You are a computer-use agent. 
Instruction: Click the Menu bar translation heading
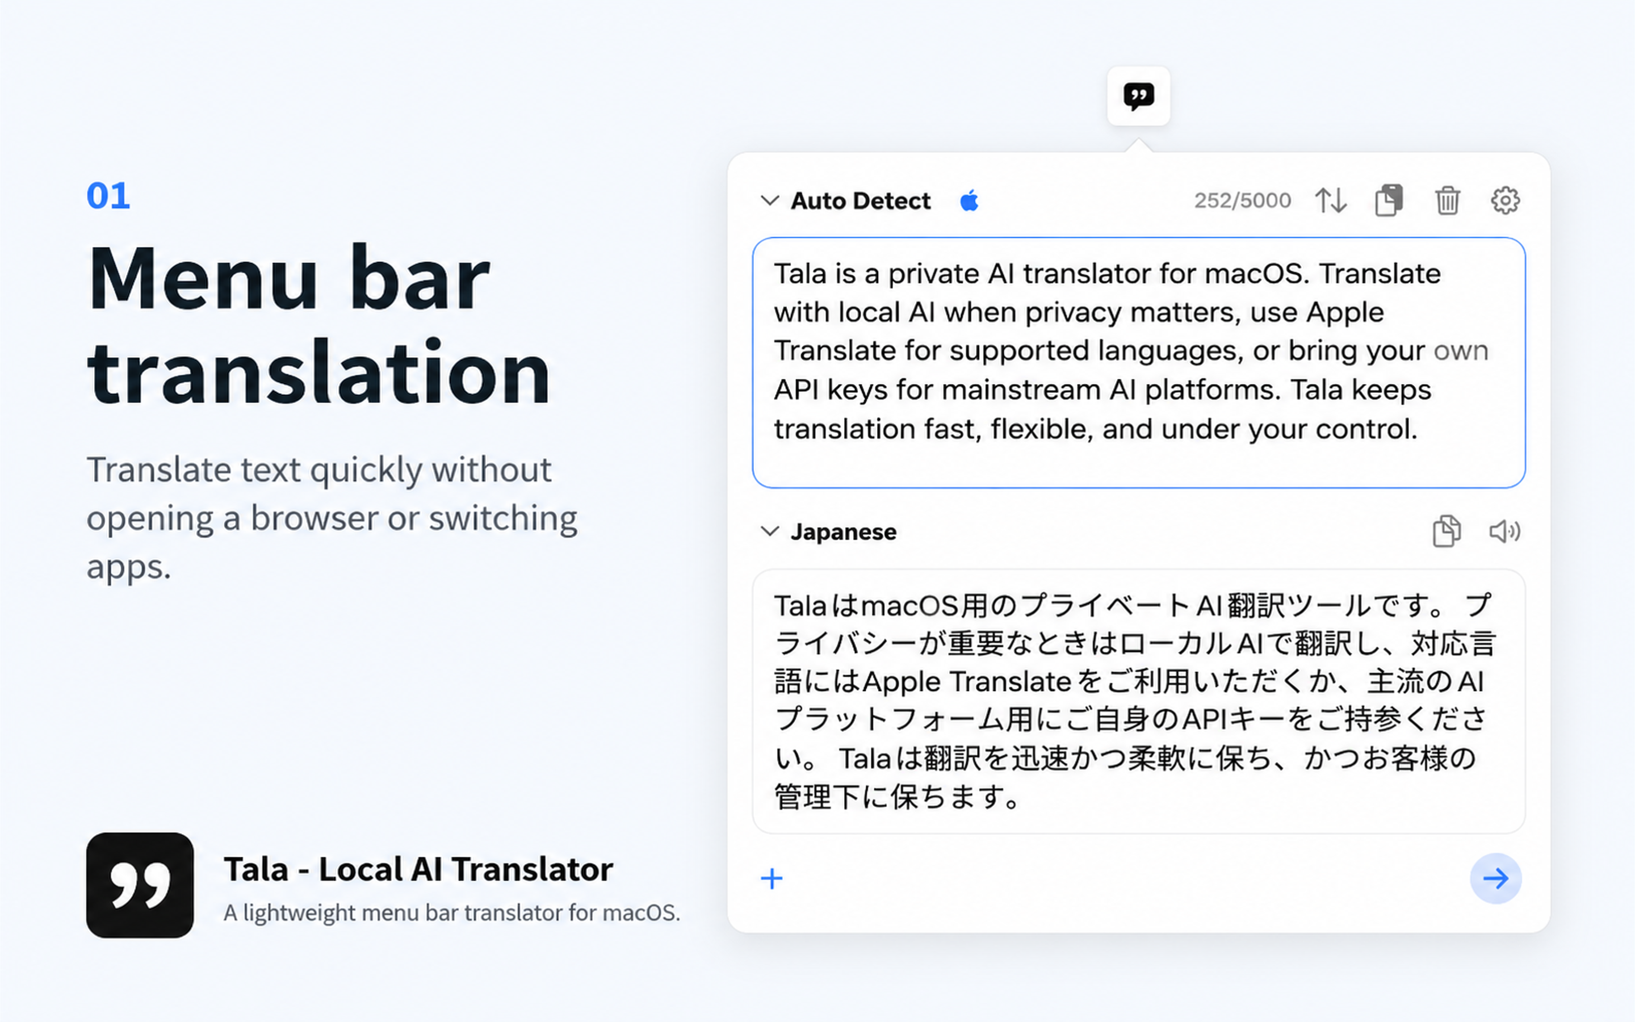pos(319,324)
